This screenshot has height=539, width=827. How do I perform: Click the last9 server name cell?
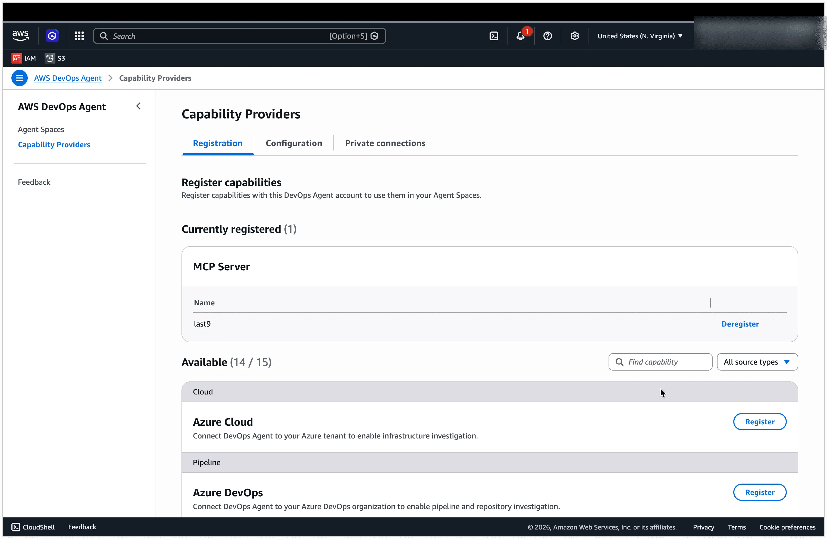point(202,324)
